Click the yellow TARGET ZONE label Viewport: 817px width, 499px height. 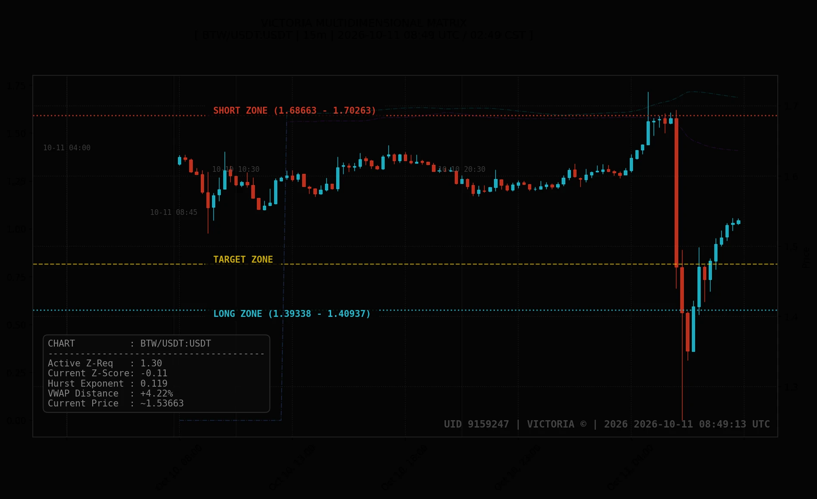pos(243,260)
